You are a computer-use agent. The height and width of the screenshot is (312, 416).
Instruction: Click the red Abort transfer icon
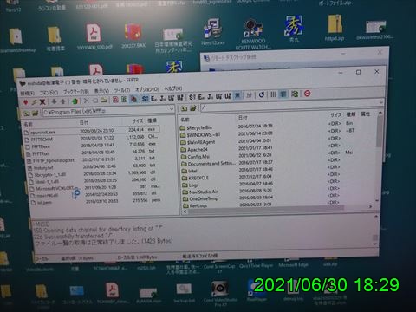(x=308, y=94)
